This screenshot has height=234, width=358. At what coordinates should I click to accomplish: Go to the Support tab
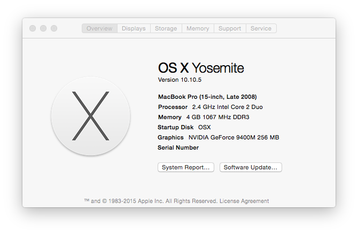coord(230,28)
